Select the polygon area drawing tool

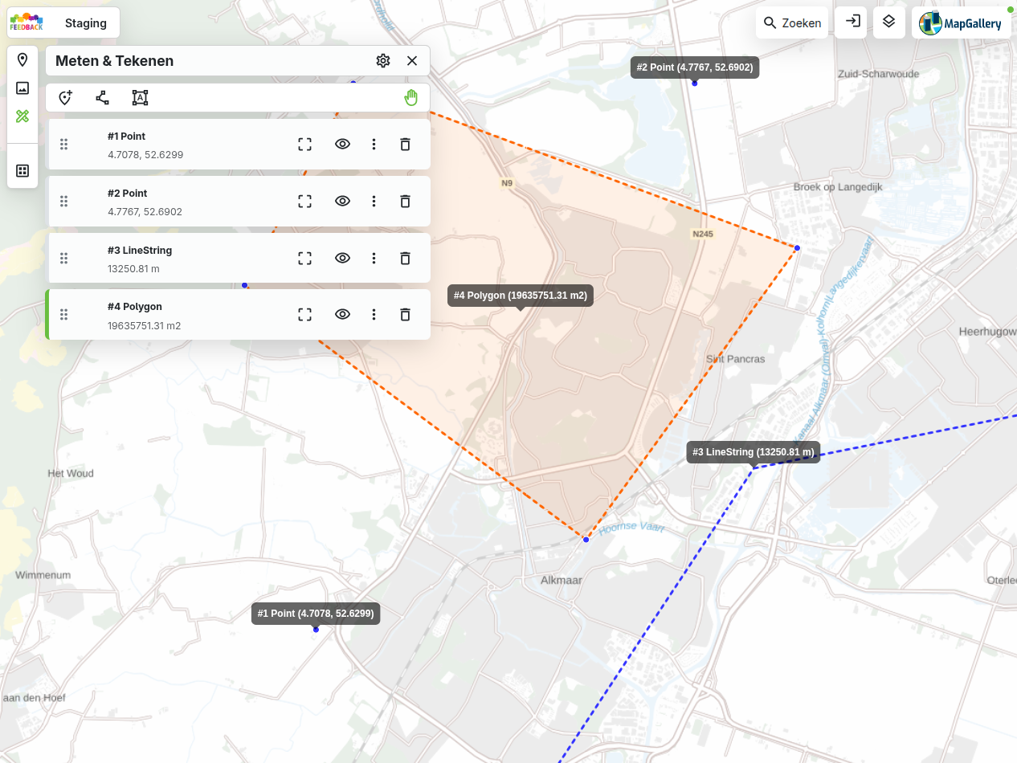click(x=140, y=98)
